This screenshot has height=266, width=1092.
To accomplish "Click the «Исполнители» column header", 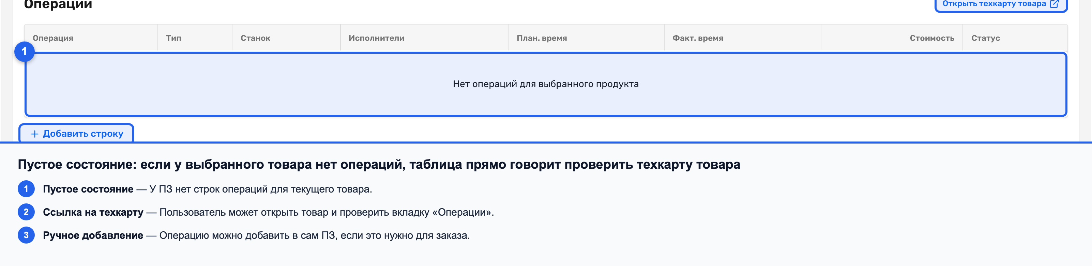I will point(376,38).
